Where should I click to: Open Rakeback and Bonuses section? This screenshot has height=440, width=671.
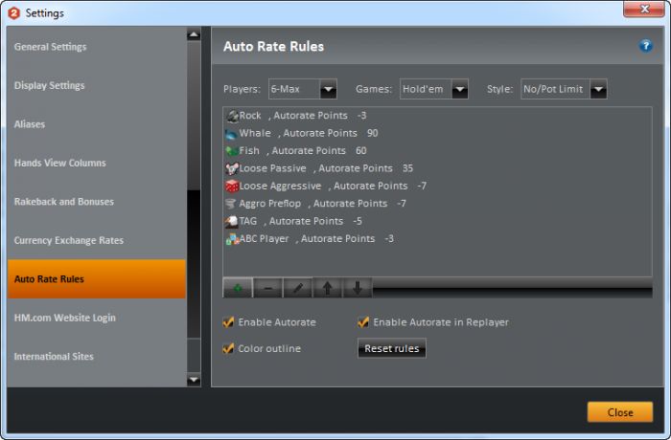(97, 202)
